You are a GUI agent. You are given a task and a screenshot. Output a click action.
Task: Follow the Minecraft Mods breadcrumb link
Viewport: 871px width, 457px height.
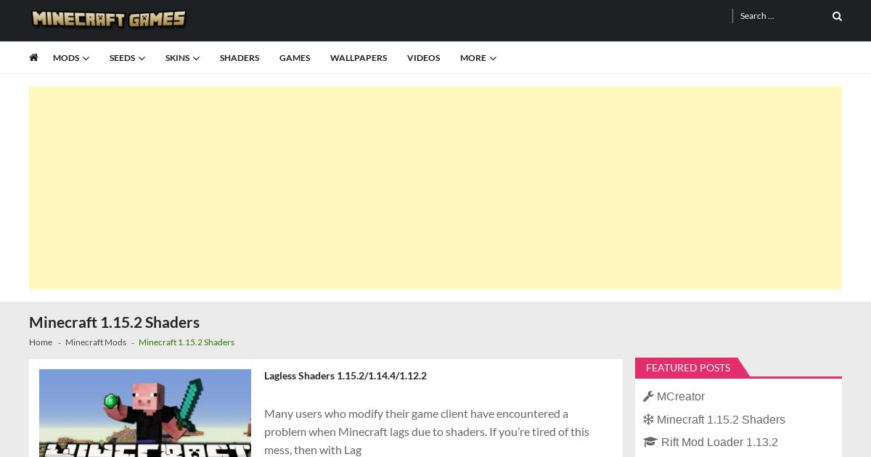tap(96, 342)
